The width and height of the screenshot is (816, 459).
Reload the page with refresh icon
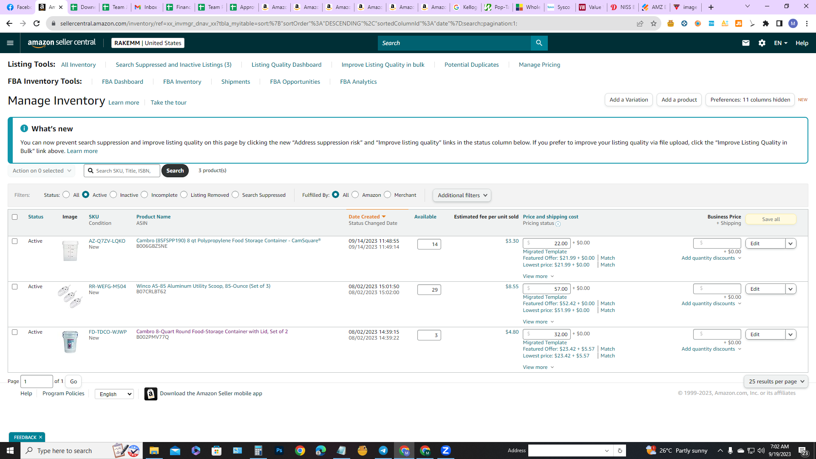tap(37, 23)
